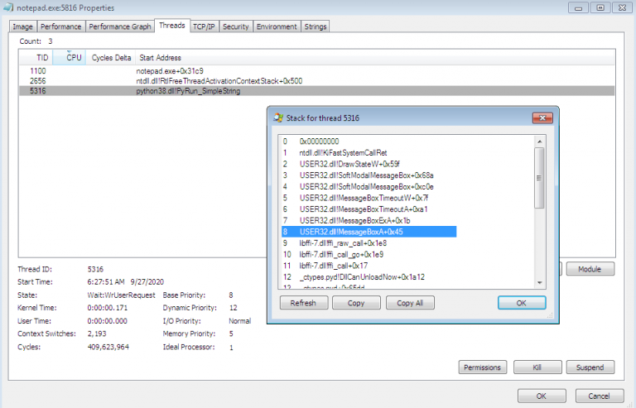Viewport: 636px width, 408px height.
Task: Go to the Strings tab
Action: (x=315, y=26)
